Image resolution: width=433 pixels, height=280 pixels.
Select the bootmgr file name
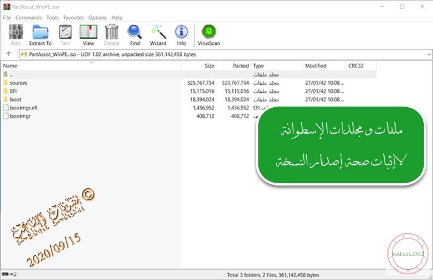click(x=20, y=116)
